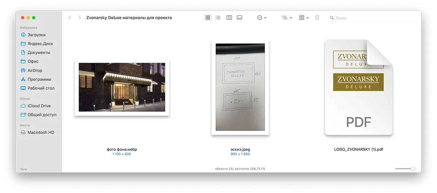Click the file name эскиз.jpeg
437x193 pixels.
pos(240,149)
